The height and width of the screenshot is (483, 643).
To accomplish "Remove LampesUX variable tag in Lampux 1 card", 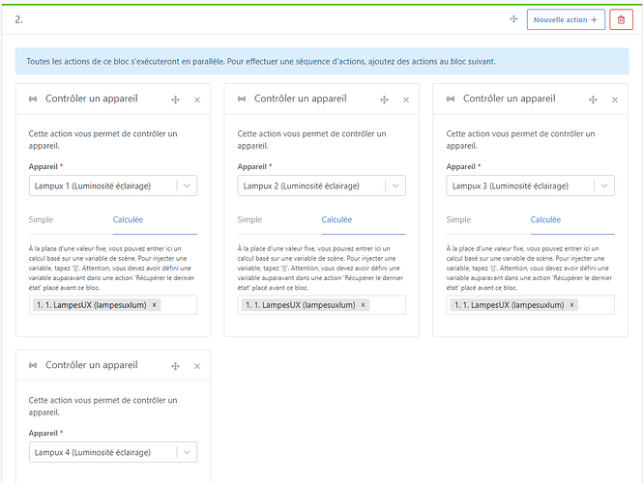I will point(155,305).
